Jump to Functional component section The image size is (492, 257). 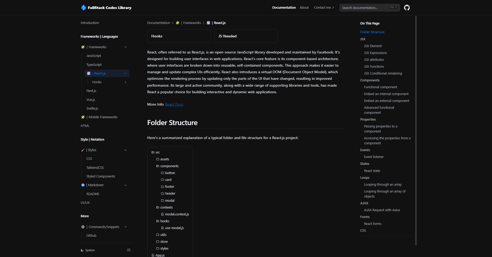point(380,87)
